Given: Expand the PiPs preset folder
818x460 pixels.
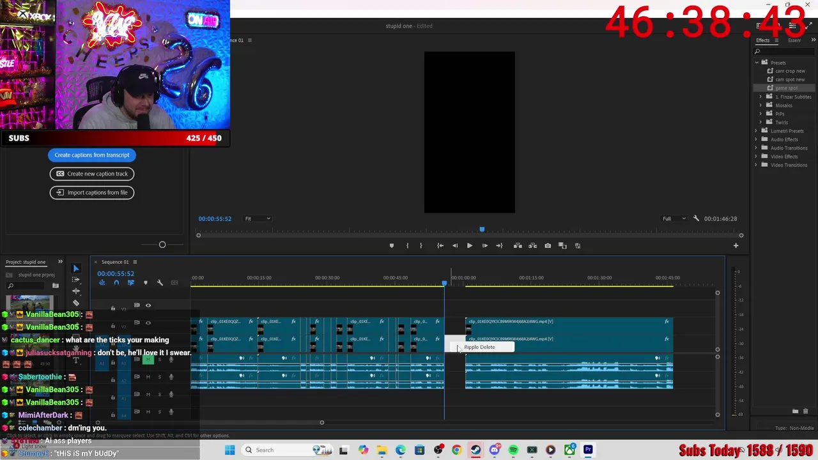Looking at the screenshot, I should pos(760,114).
